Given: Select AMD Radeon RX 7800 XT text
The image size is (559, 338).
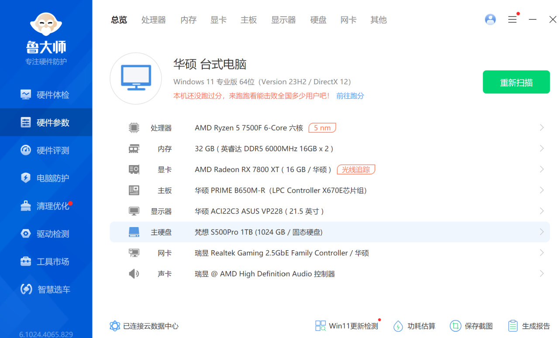Looking at the screenshot, I should [263, 169].
